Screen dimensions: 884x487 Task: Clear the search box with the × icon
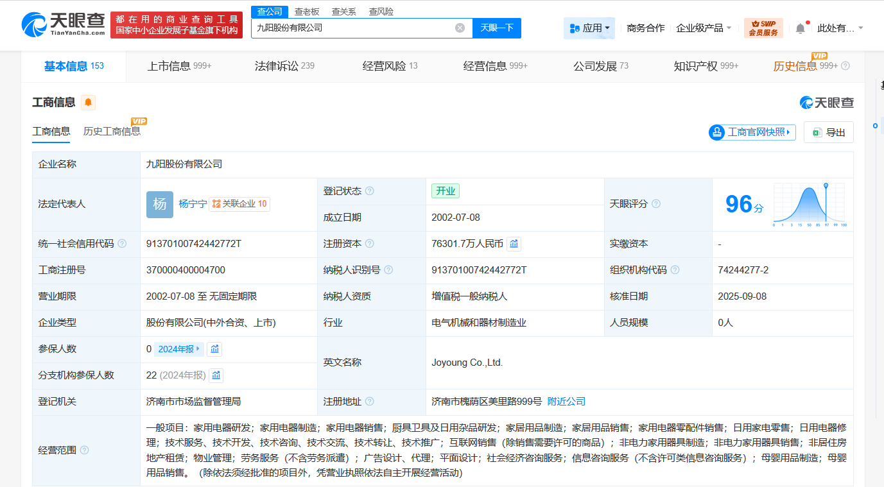pos(459,28)
